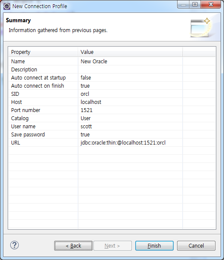Click the Eclipse icon in title bar

[7, 6]
